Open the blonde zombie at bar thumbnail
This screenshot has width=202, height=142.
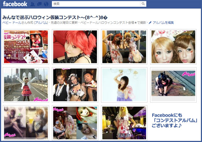click(x=124, y=123)
